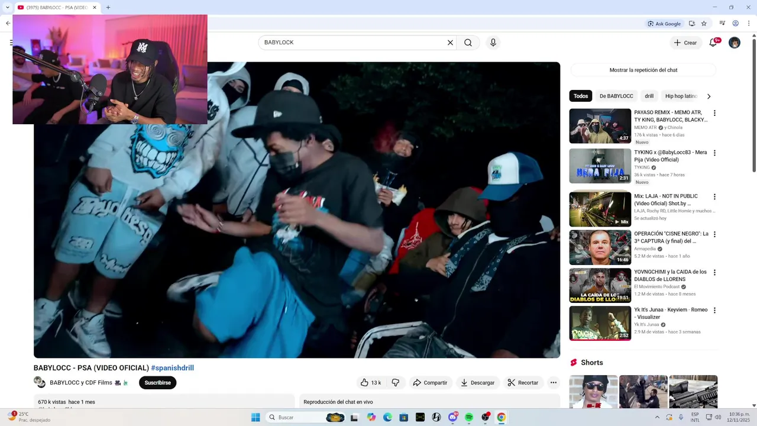Open PAYASO REMIX video thumbnail
The width and height of the screenshot is (757, 426).
point(600,125)
